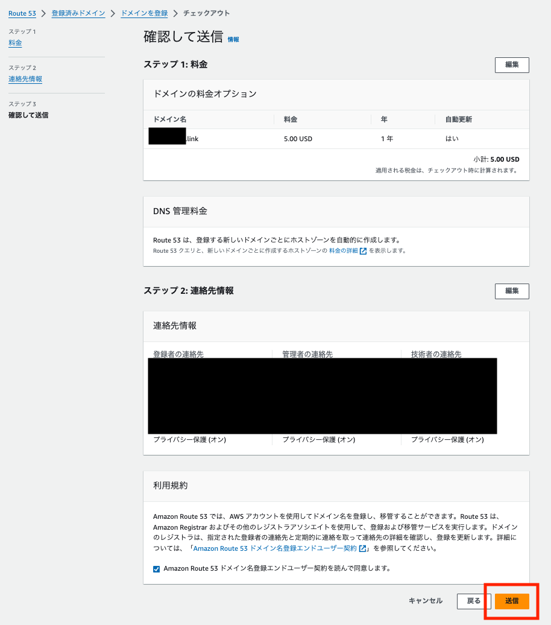Click the 連絡先情報 panel header

pos(175,326)
